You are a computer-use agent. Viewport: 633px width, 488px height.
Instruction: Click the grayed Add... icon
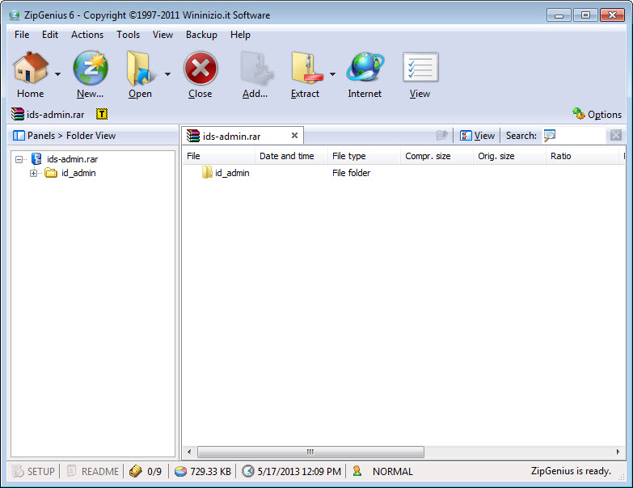[x=255, y=68]
